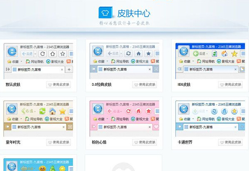Screen dimensions: 249x171
Task: Click refresh icon in 默认皮肤 preview
Action: [43, 54]
